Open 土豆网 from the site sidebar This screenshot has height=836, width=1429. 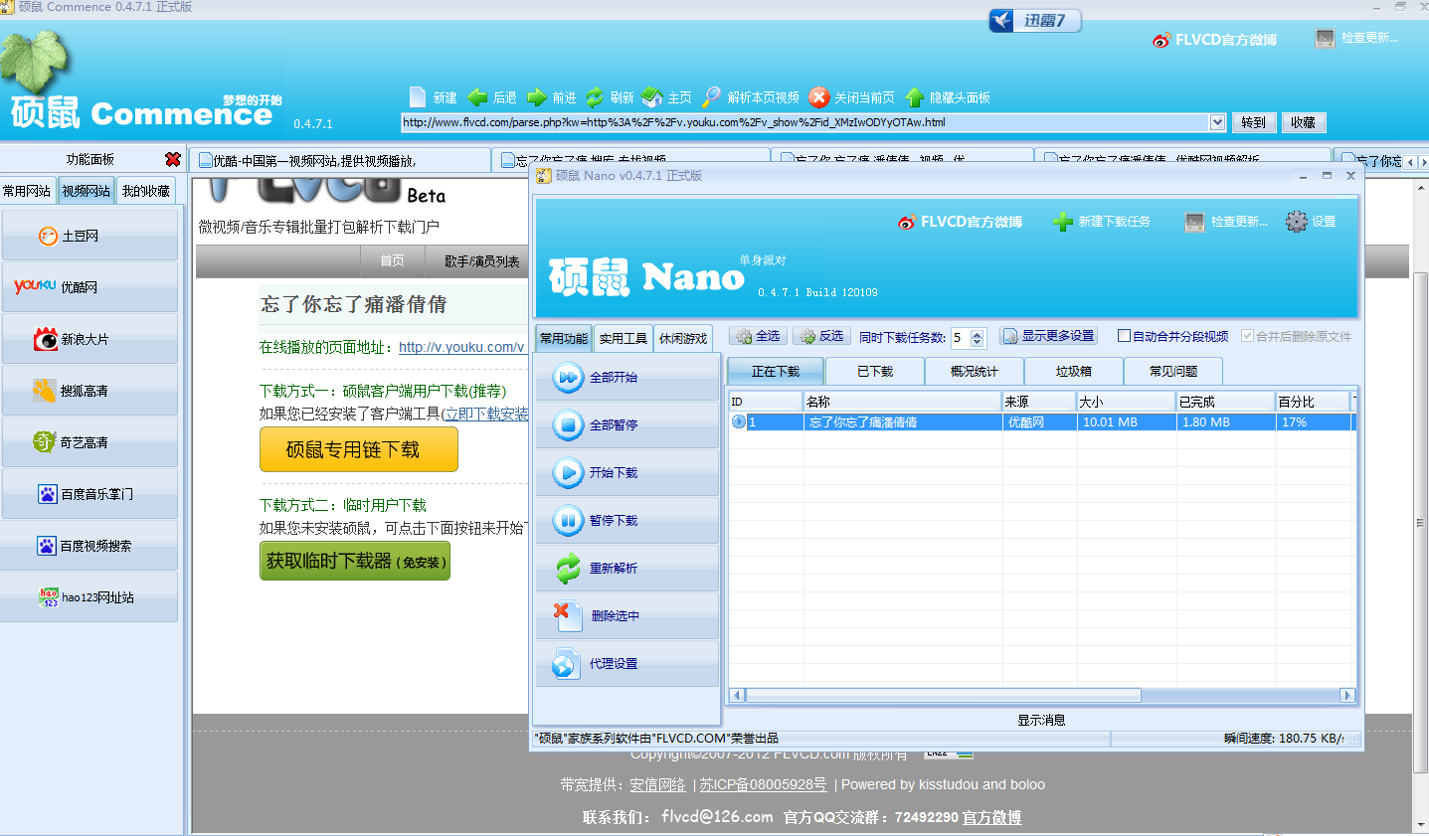point(89,236)
